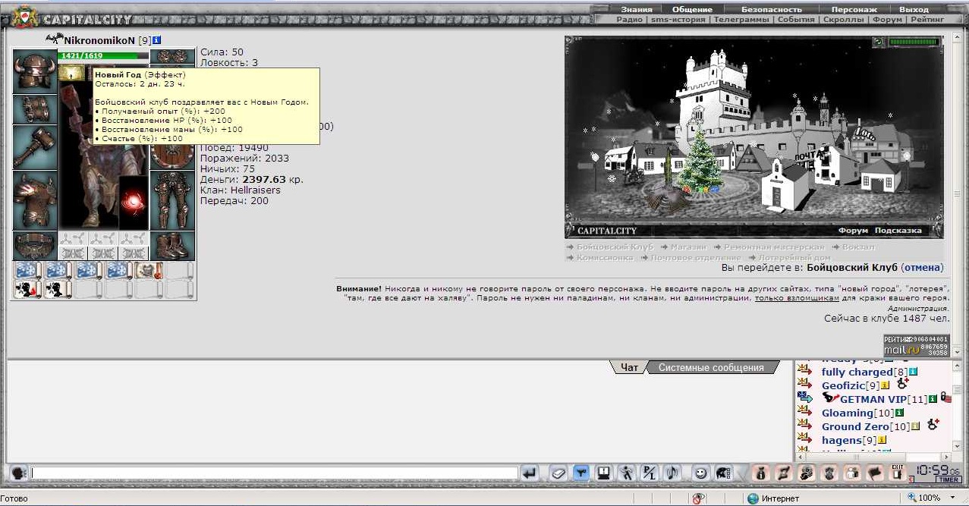Toggle the chat filter icon
This screenshot has height=506, width=969.
click(580, 473)
